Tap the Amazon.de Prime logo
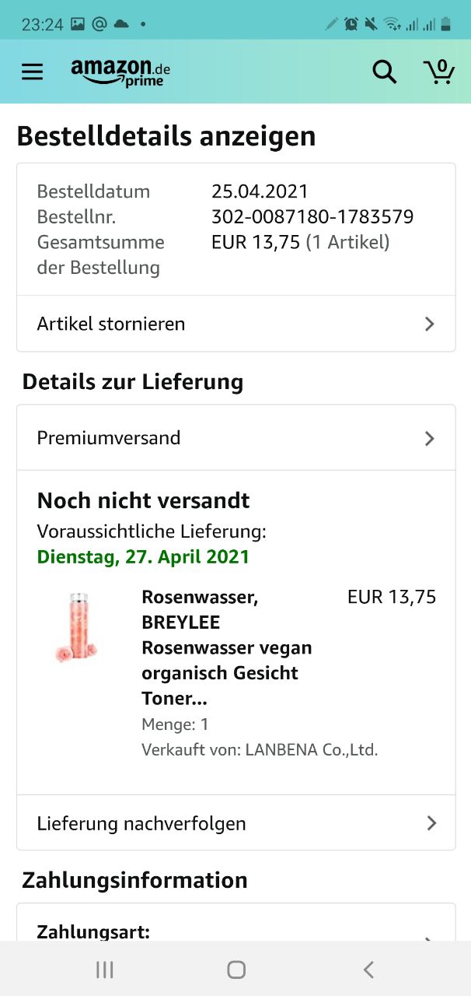 point(120,72)
